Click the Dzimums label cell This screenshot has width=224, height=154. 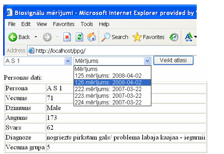[25, 108]
